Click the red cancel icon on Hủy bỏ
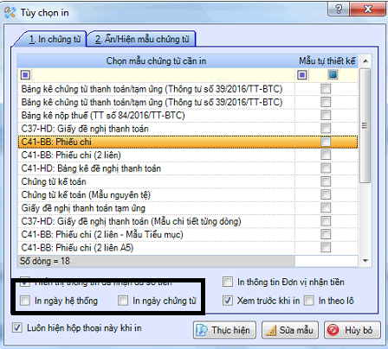 point(333,330)
